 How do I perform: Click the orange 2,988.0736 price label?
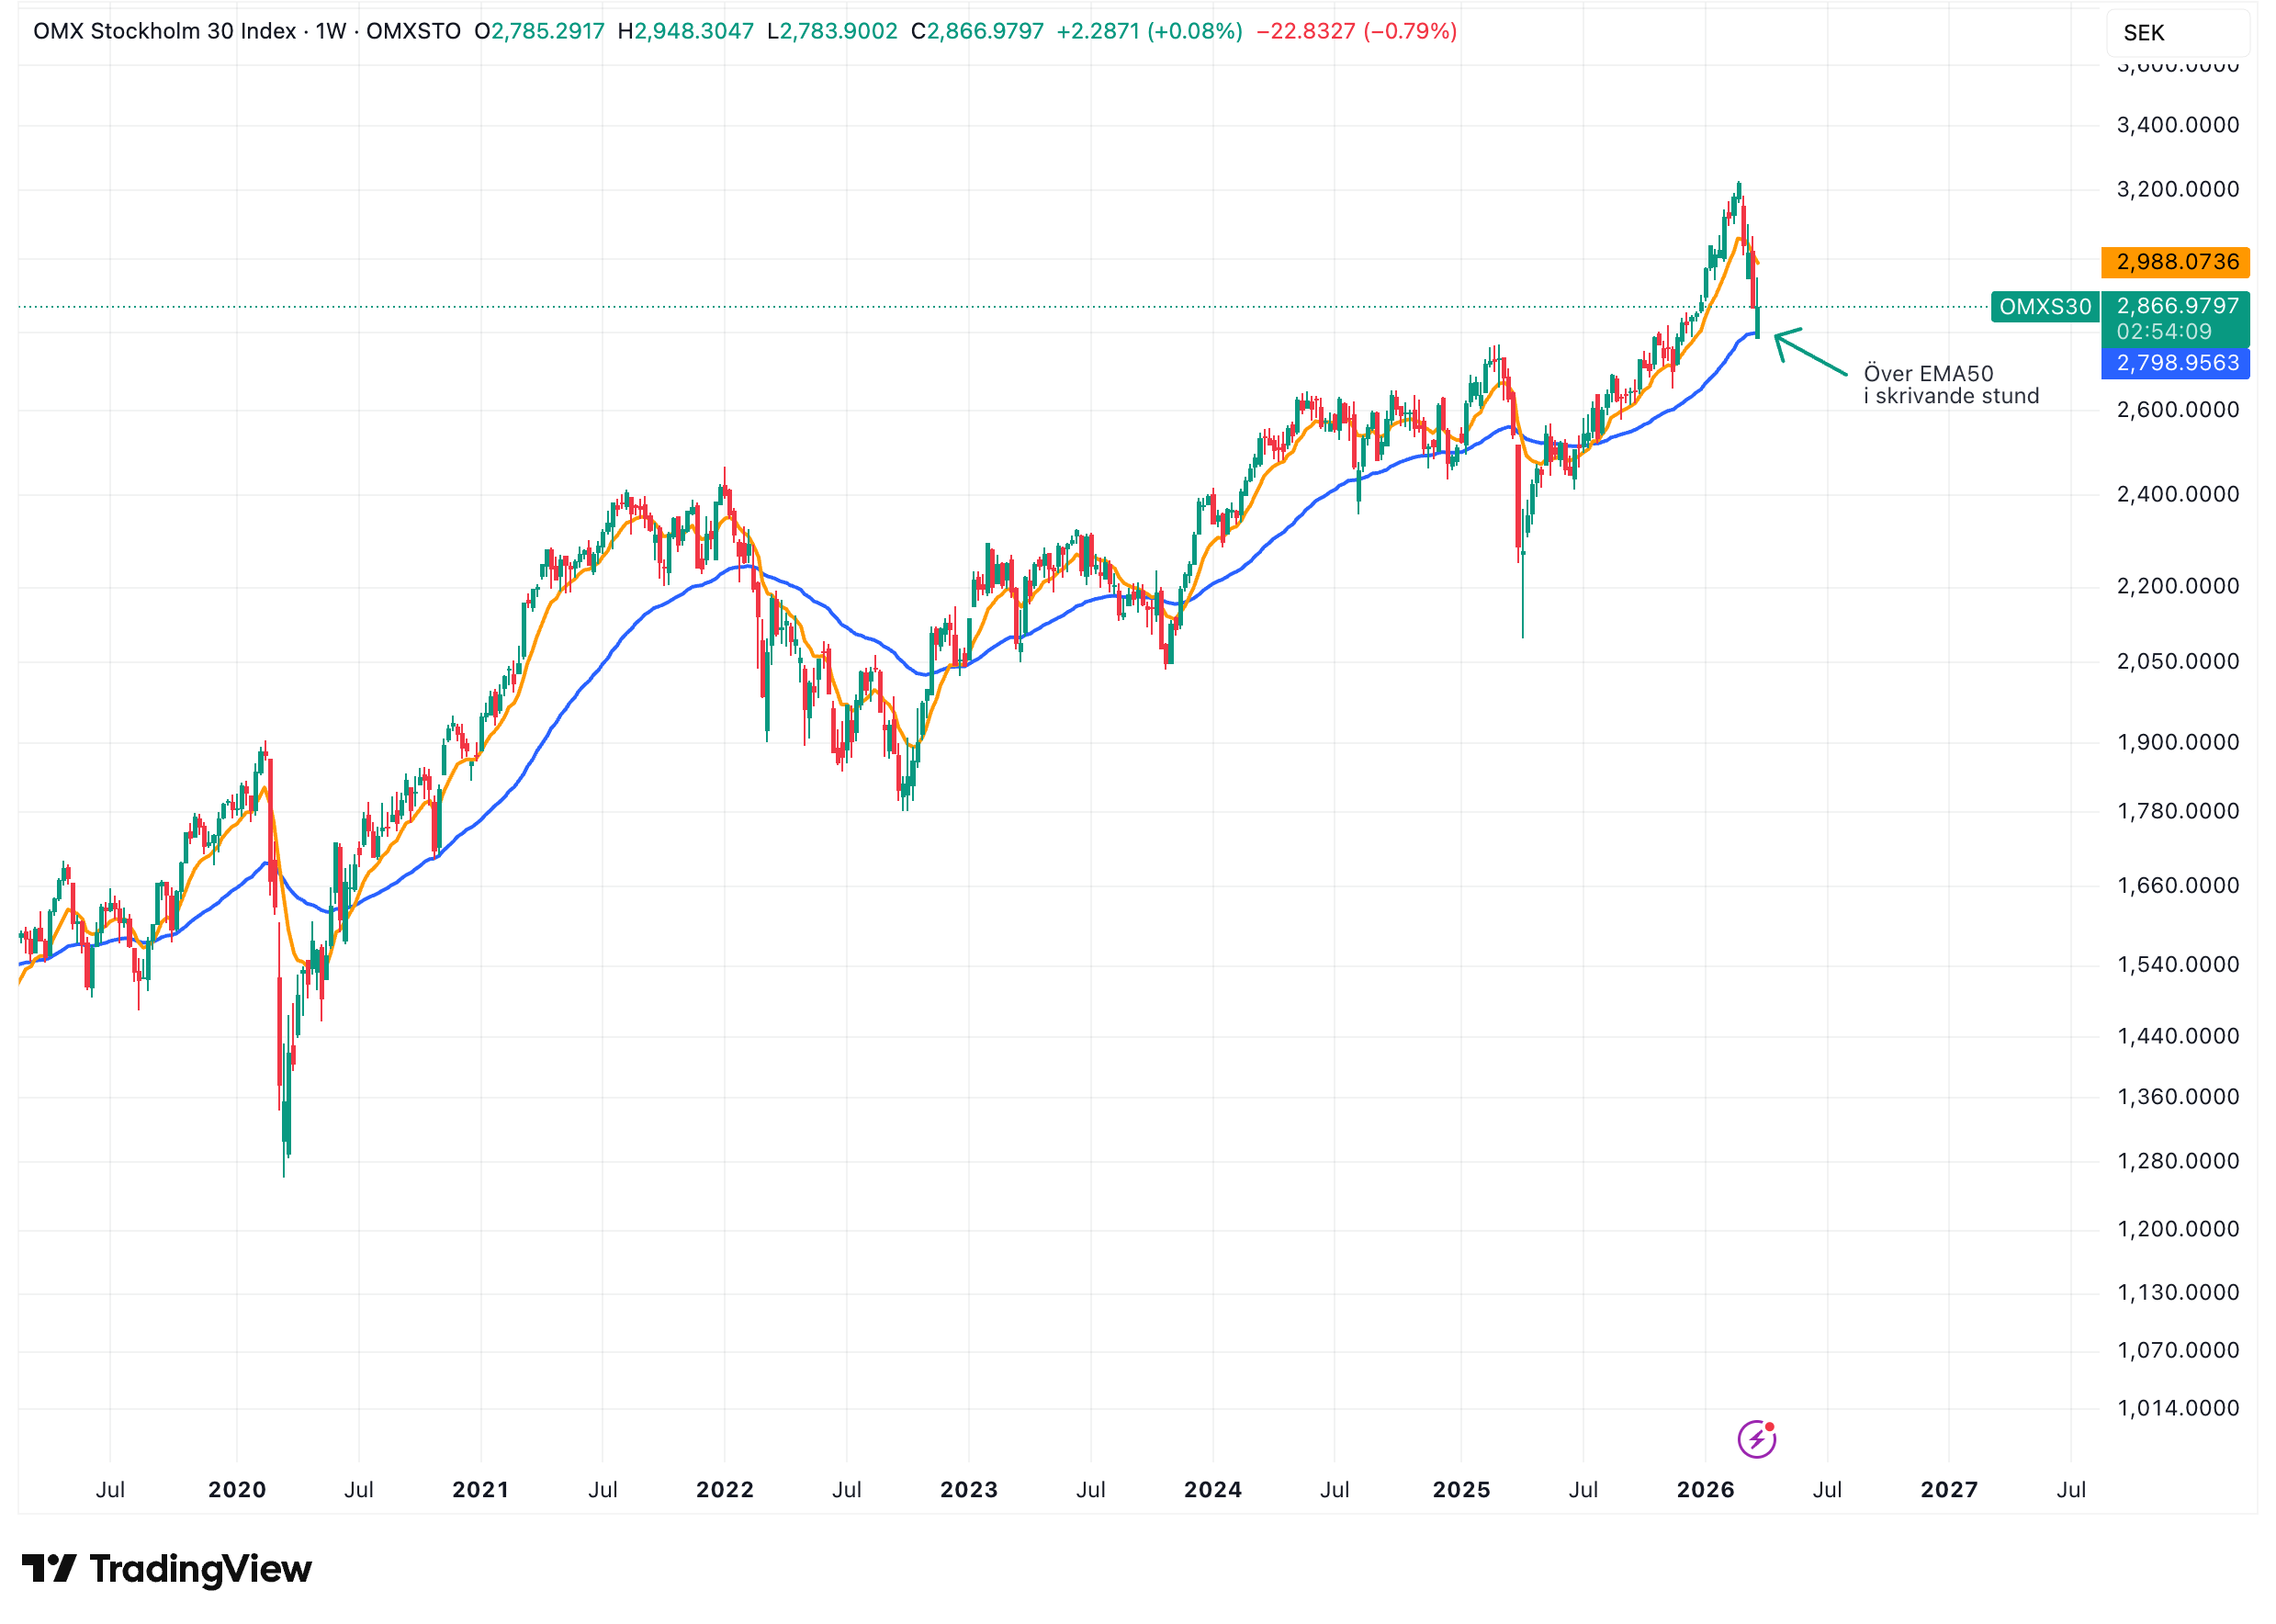point(2175,262)
